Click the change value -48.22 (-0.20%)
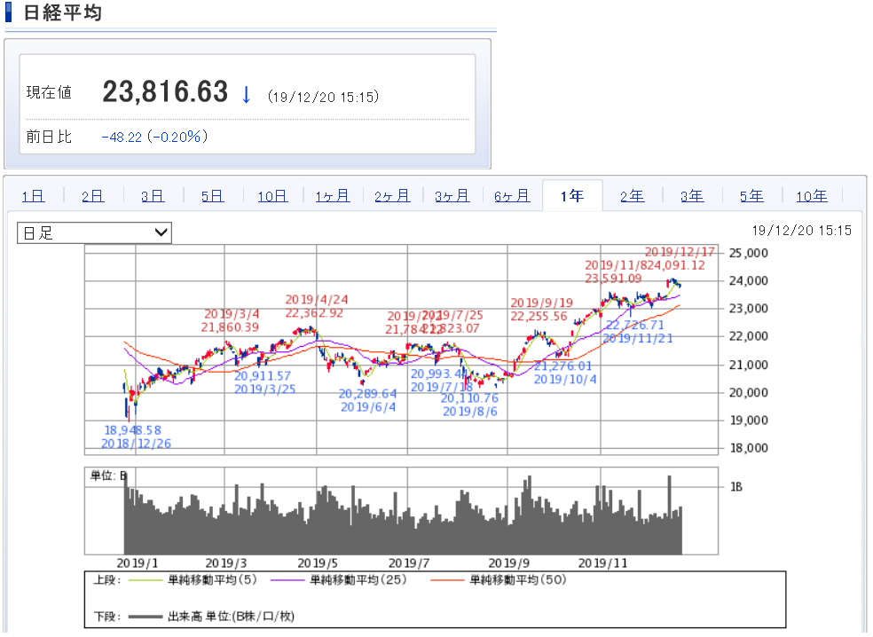This screenshot has width=873, height=637. tap(154, 137)
